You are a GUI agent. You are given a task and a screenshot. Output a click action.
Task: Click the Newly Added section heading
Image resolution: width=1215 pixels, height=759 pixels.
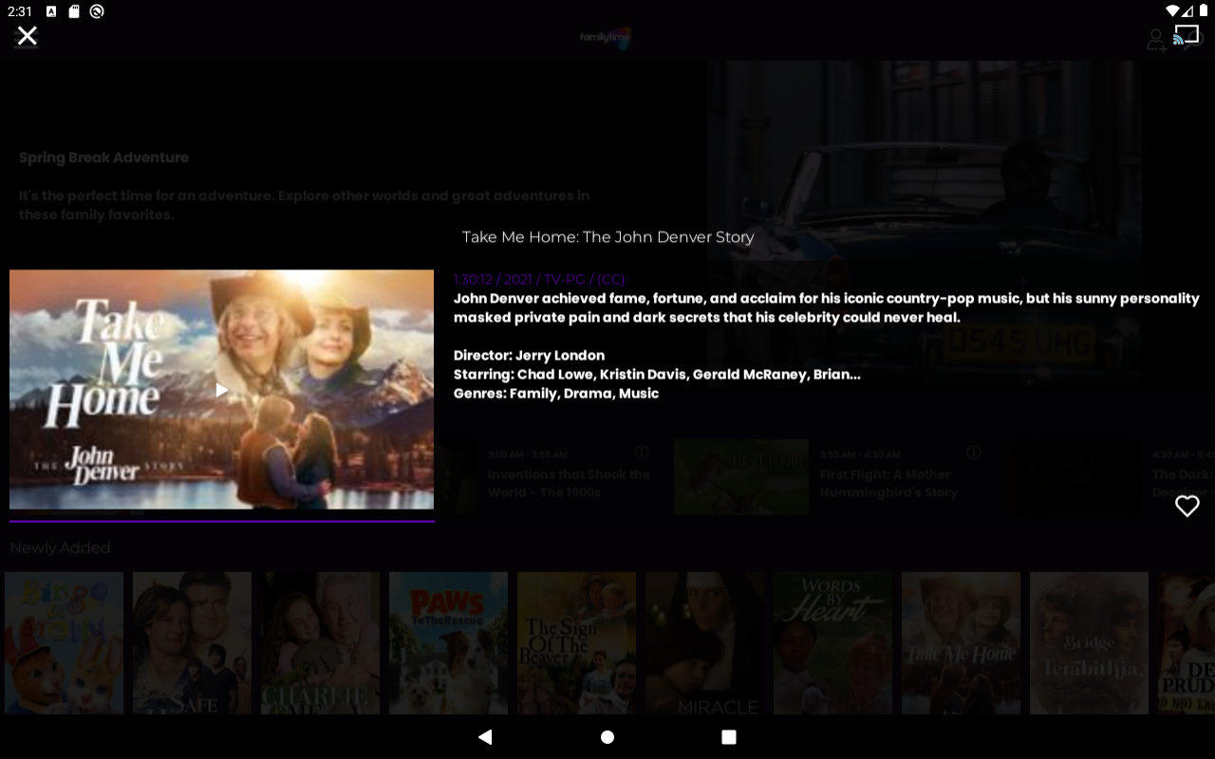click(x=60, y=547)
